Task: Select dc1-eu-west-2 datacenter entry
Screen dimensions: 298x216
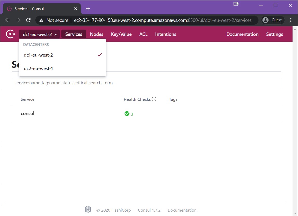Action: [62, 55]
